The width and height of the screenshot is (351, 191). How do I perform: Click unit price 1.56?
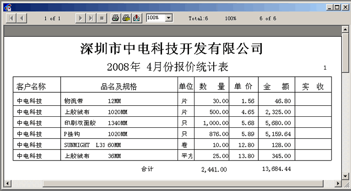[248, 101]
